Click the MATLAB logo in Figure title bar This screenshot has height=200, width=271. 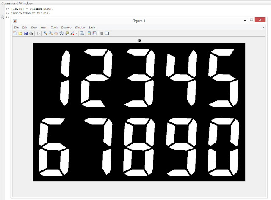click(15, 21)
